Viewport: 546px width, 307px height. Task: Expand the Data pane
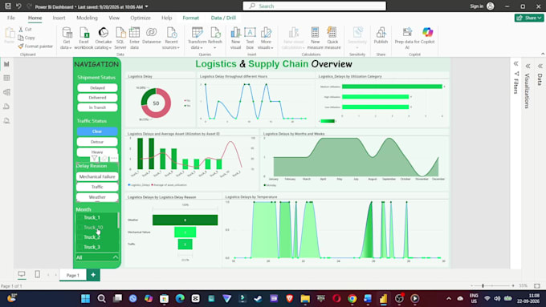click(540, 66)
